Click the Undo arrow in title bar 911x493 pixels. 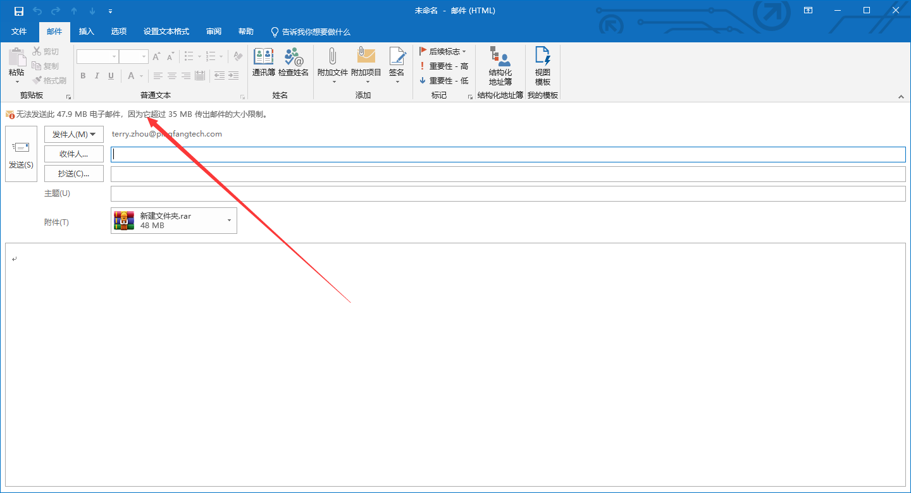click(37, 11)
